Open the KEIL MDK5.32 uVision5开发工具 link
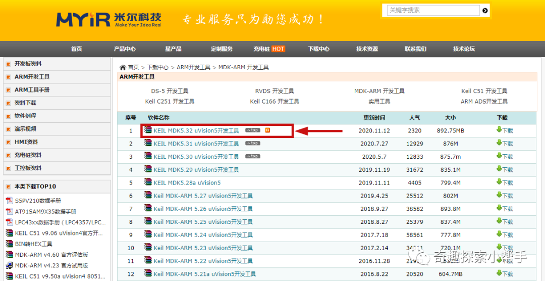 [196, 130]
